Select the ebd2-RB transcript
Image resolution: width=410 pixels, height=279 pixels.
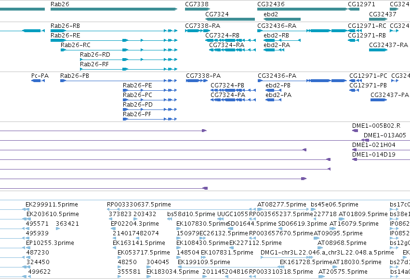pos(282,40)
